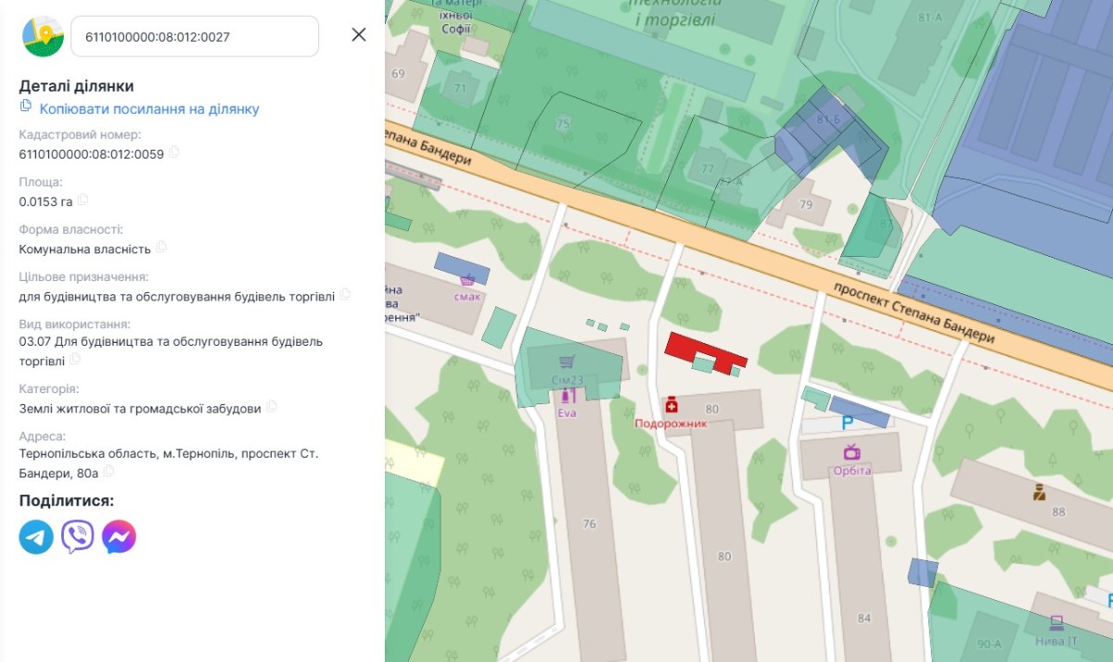1113x662 pixels.
Task: Click the '0.0153 га' area text
Action: [x=45, y=201]
